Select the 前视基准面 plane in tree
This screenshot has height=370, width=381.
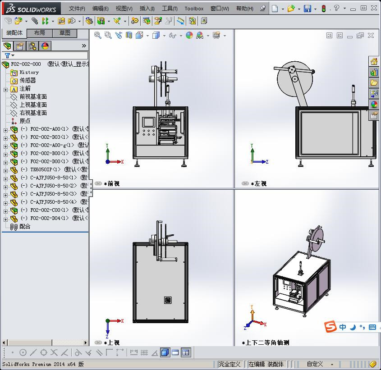coord(33,97)
